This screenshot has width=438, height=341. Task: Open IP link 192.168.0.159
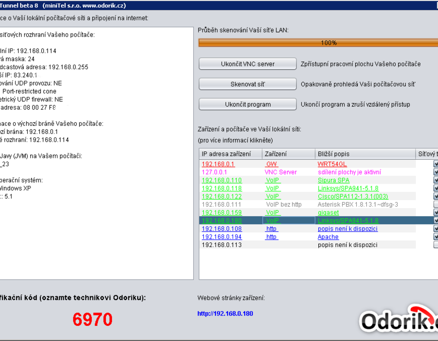[x=222, y=213]
